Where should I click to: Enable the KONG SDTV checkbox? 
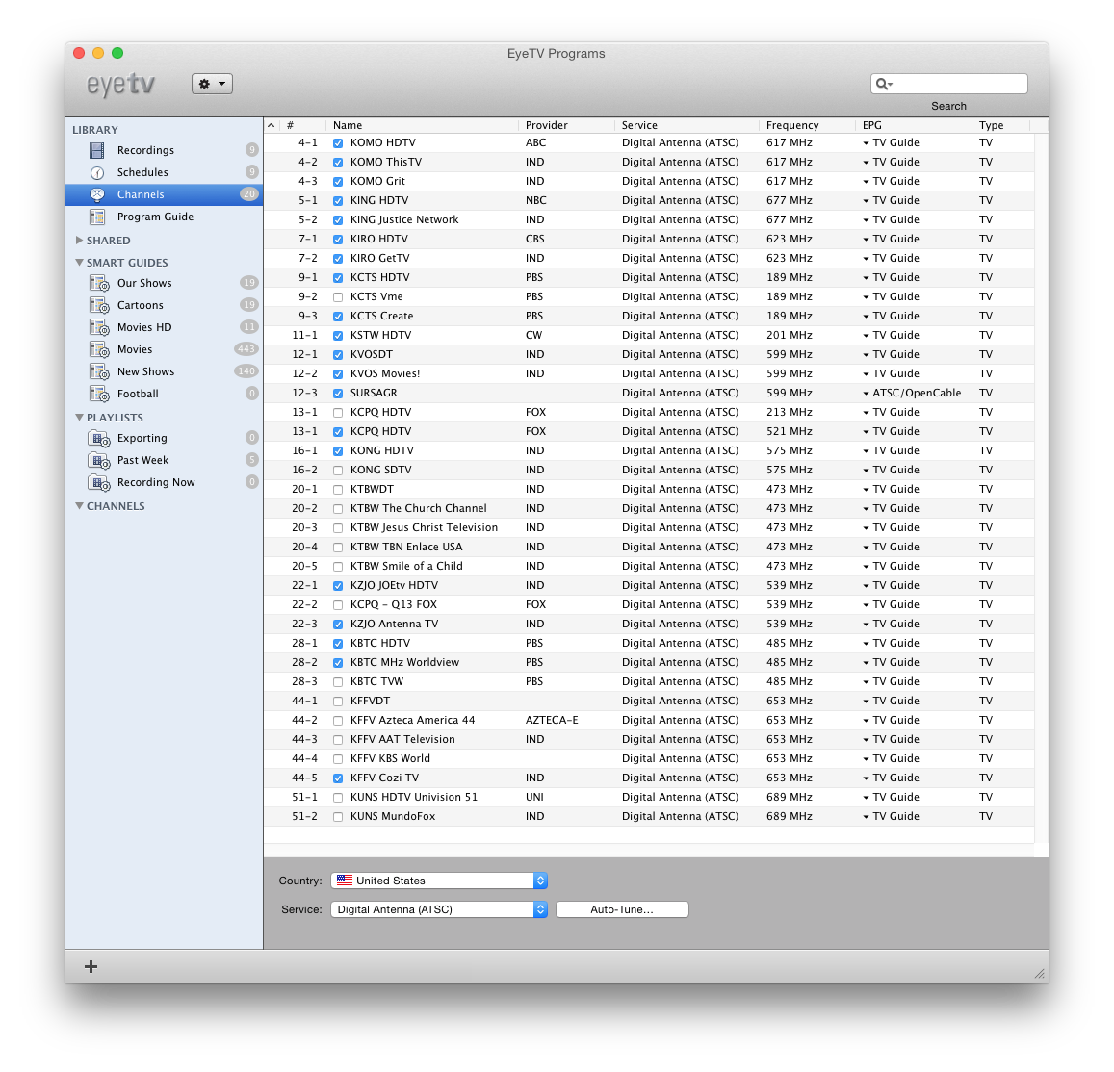click(338, 470)
